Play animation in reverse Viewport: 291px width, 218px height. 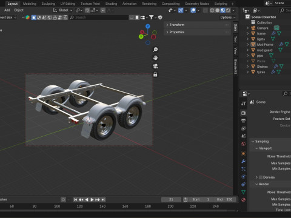(x=87, y=199)
